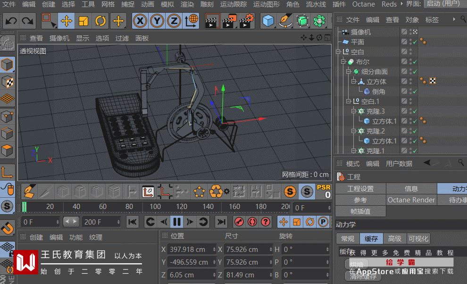Viewport: 467px width, 284px height.
Task: Select the Pen spline tool icon
Action: point(285,21)
